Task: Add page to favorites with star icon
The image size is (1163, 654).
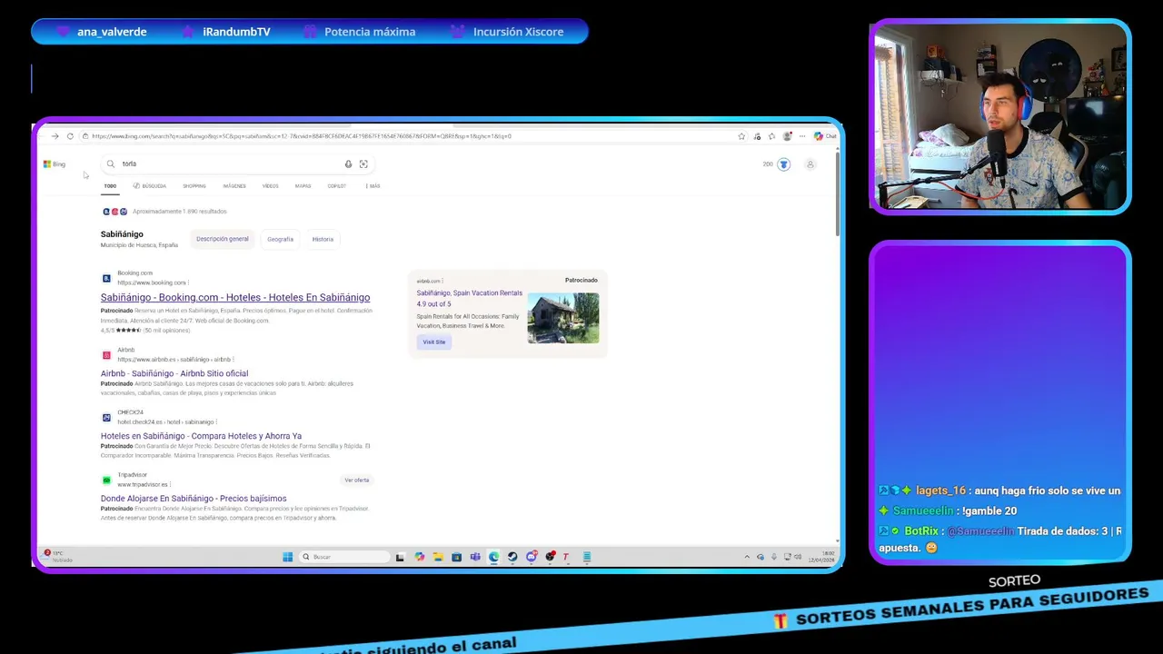Action: (x=741, y=136)
